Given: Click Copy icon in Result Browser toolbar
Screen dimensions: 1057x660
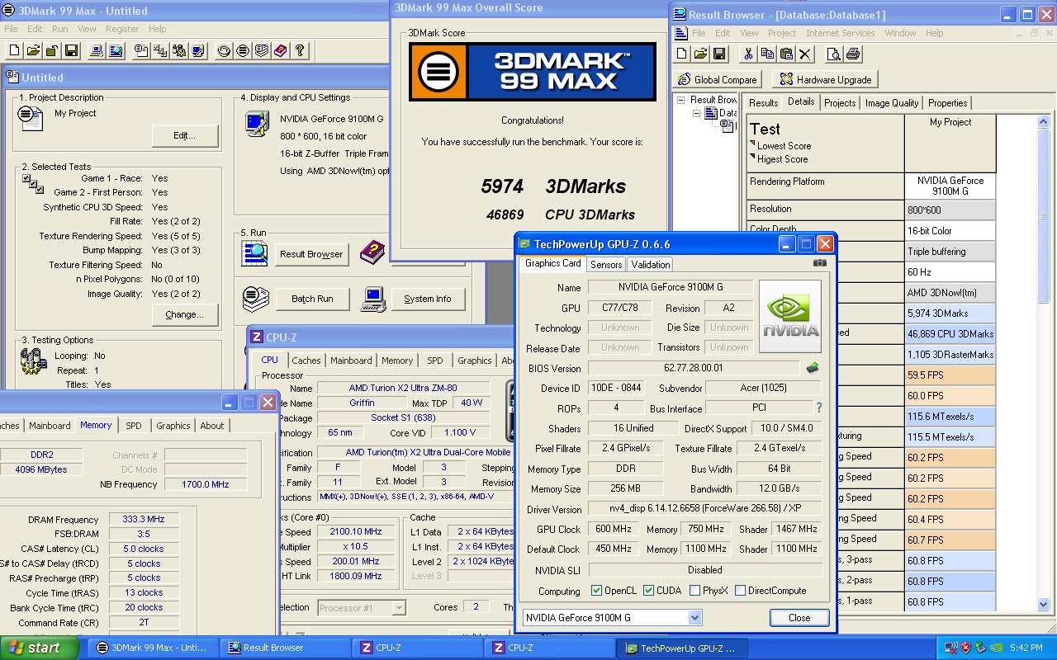Looking at the screenshot, I should 767,54.
